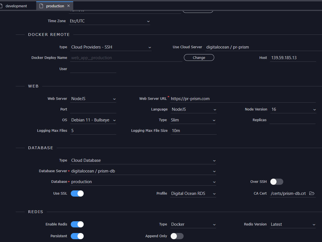Open the Database dropdown showing production

(x=214, y=182)
